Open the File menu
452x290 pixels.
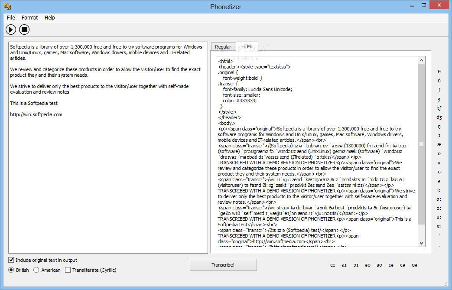11,18
